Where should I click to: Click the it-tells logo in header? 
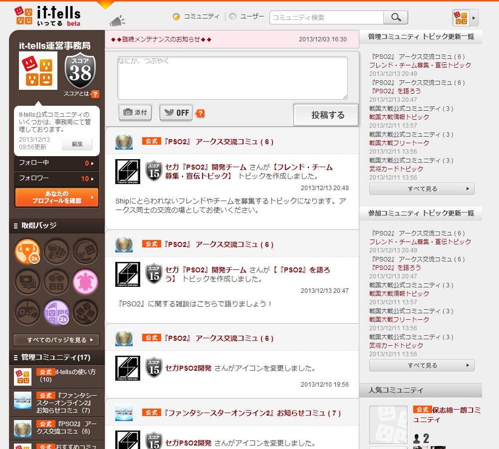(47, 15)
